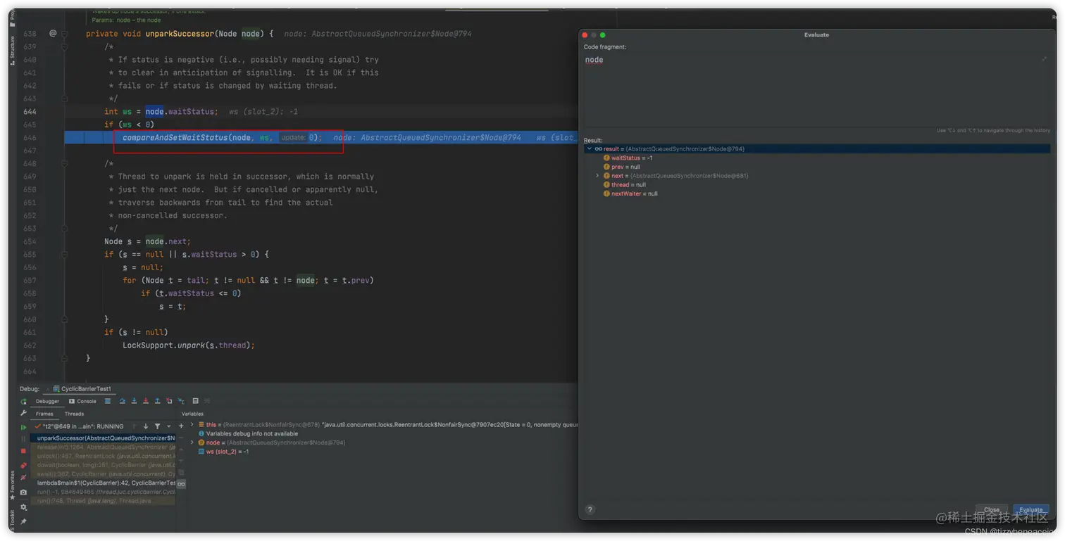This screenshot has height=541, width=1065.
Task: Click line number 655 in gutter
Action: coord(30,255)
